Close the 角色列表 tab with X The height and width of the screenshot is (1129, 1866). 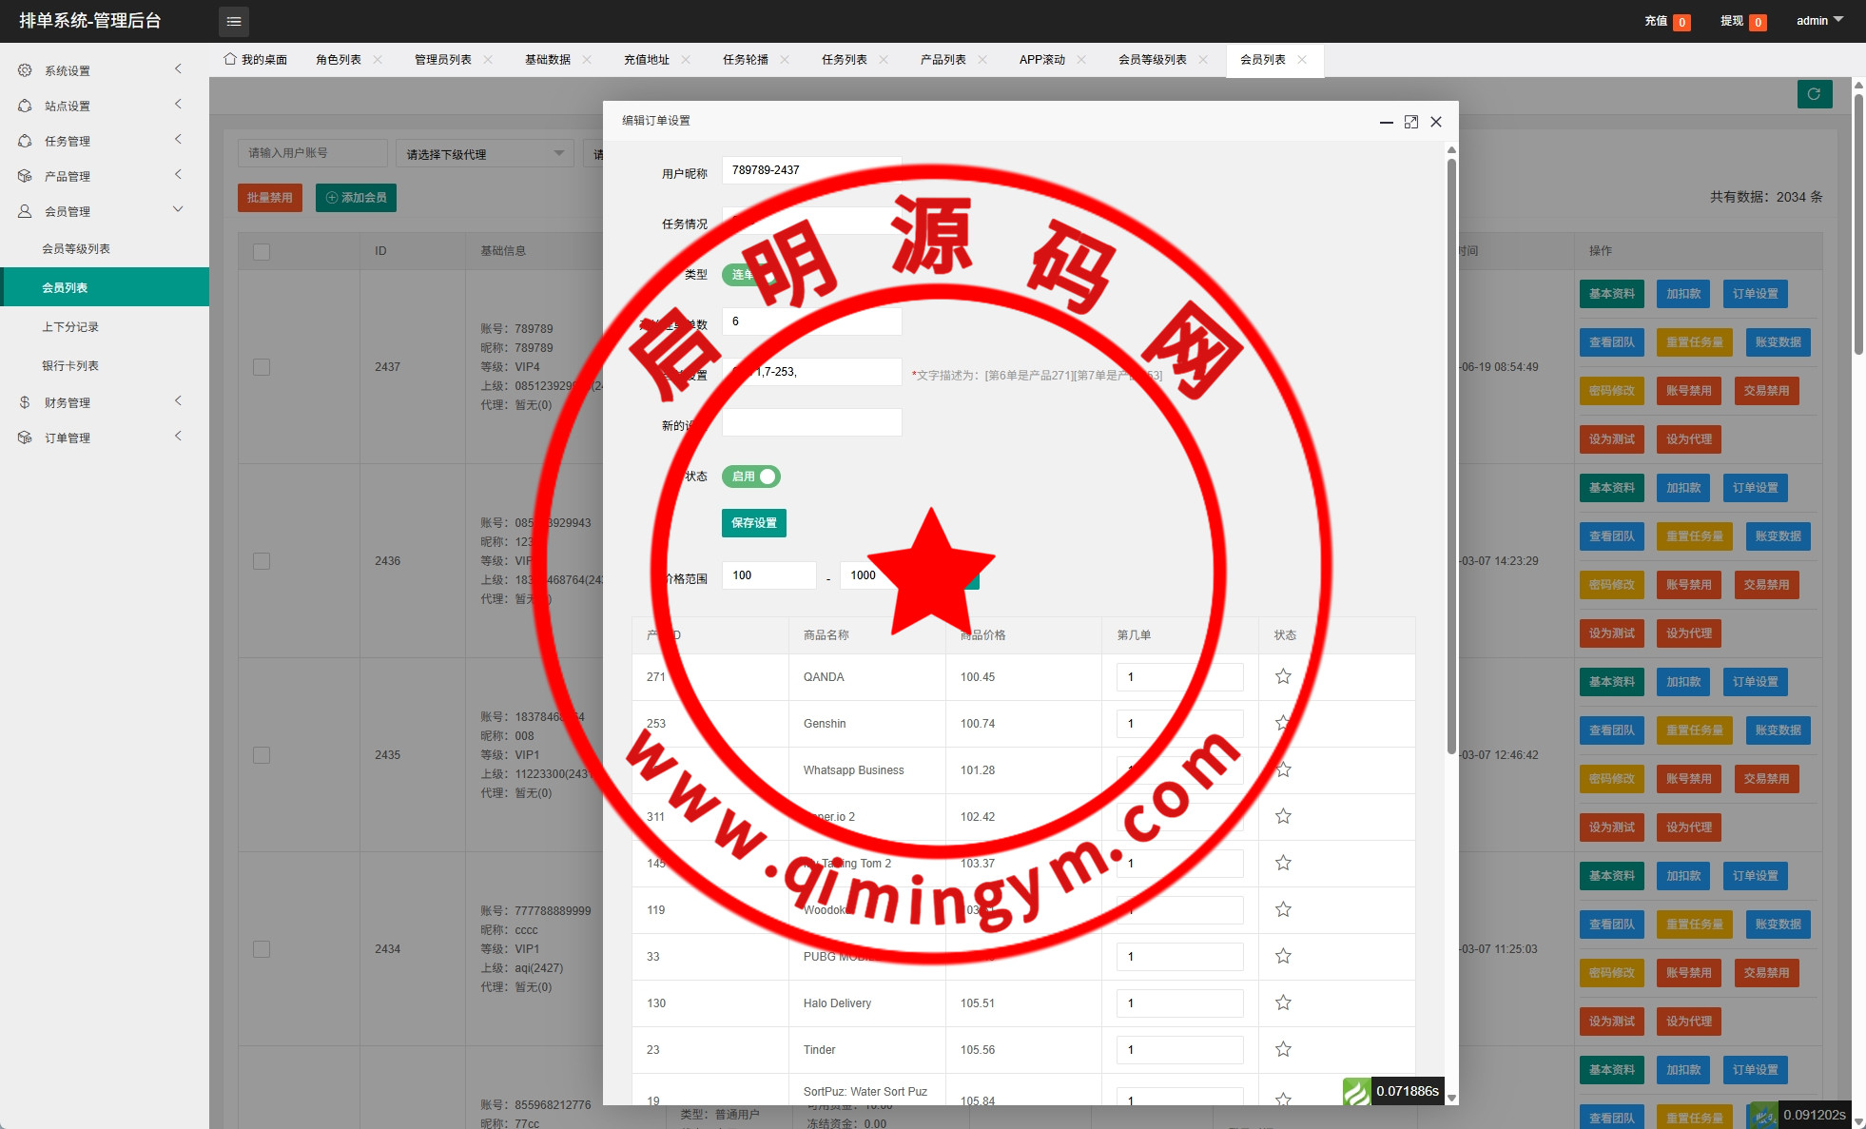378,59
